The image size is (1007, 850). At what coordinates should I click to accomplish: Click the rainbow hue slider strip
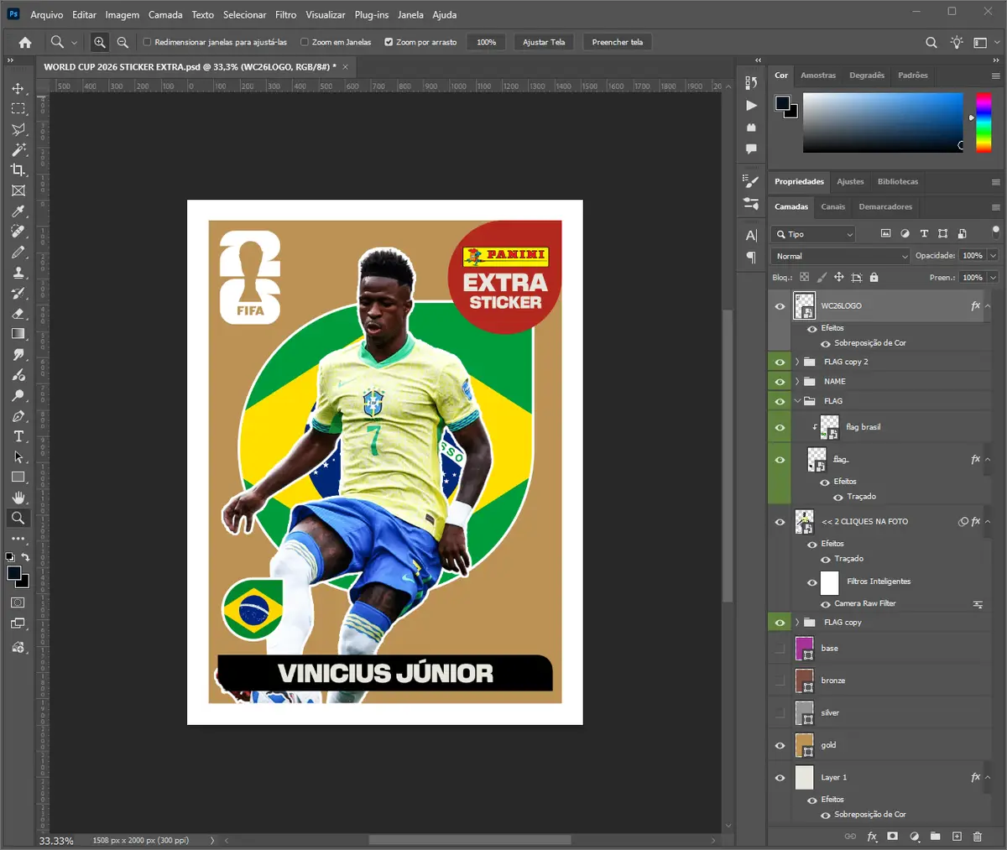(x=984, y=123)
